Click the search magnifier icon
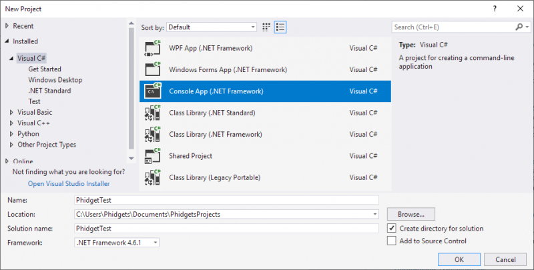This screenshot has width=534, height=270. (519, 27)
